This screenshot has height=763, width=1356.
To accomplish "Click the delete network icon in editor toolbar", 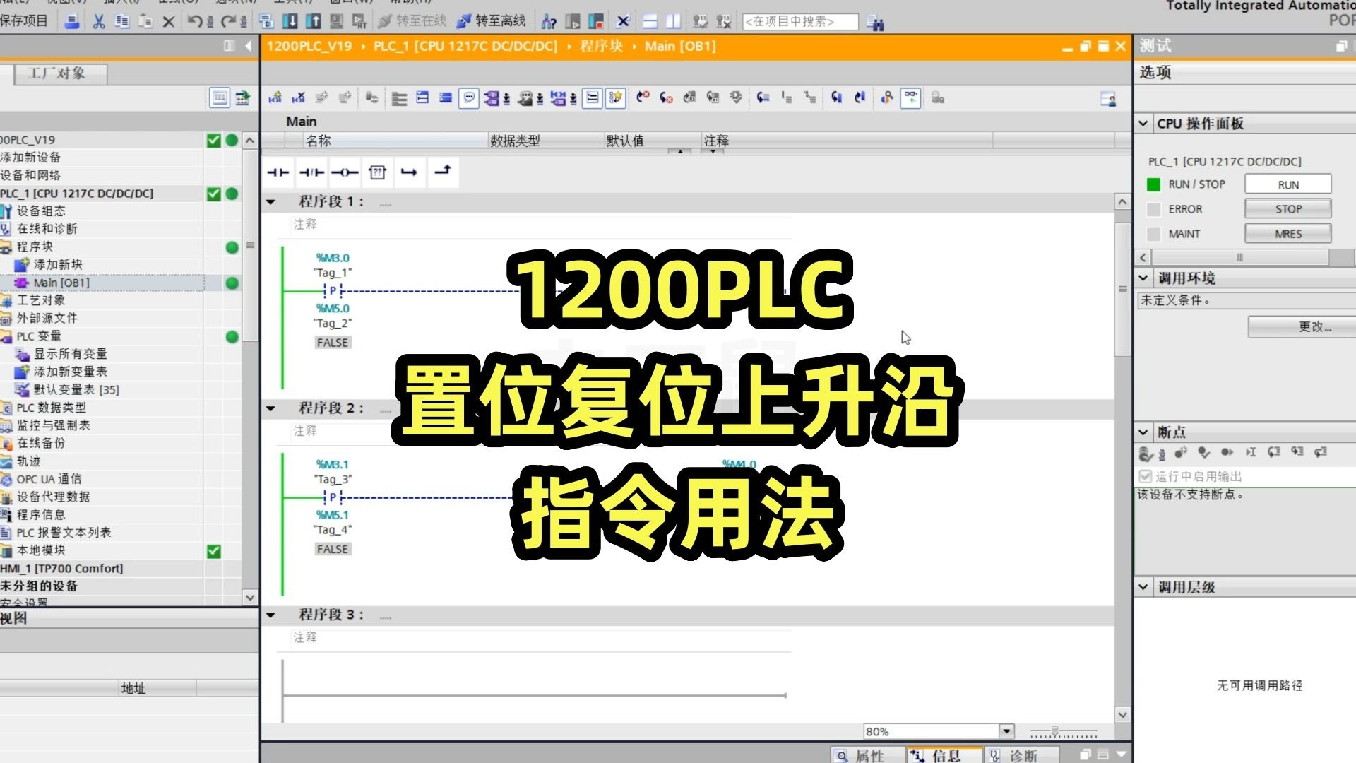I will point(299,98).
